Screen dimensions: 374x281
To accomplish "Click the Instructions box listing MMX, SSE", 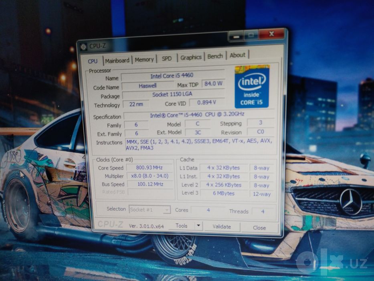I will 200,145.
